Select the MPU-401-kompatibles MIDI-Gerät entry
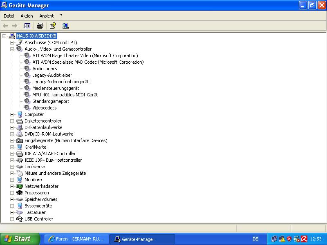This screenshot has height=245, width=327. pyautogui.click(x=65, y=95)
